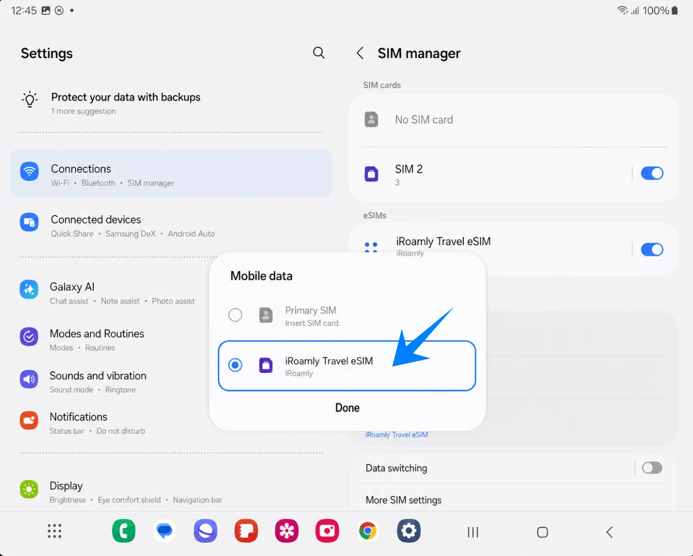Launch the Gallery flower app
Viewport: 693px width, 556px height.
pyautogui.click(x=287, y=531)
